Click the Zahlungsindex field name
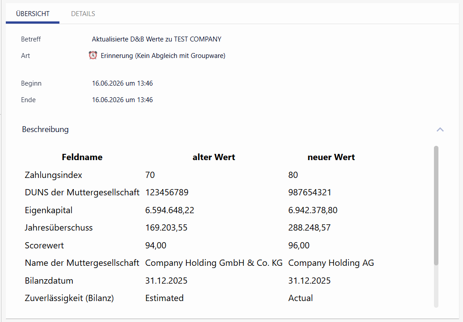 pyautogui.click(x=54, y=175)
